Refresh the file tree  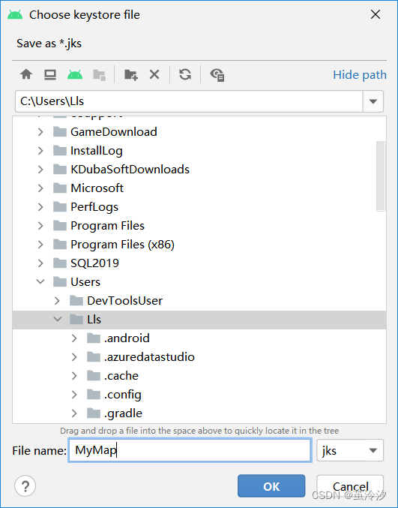coord(185,74)
